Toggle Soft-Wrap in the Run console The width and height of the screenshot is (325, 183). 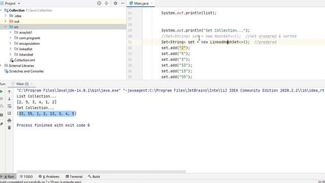[x=9, y=106]
